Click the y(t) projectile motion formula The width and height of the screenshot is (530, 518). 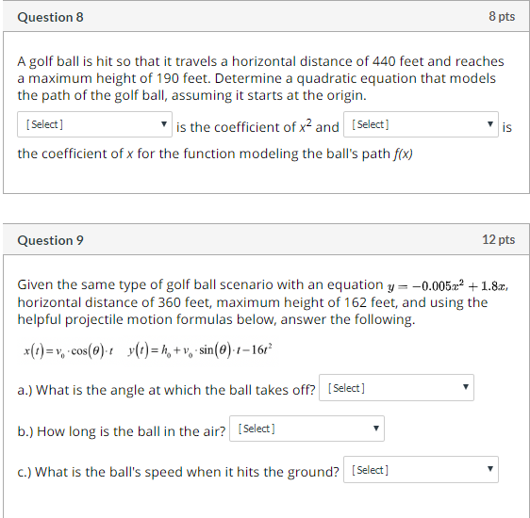tap(200, 350)
